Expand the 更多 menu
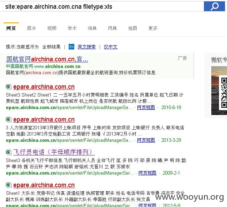227x207 pixels. (153, 28)
